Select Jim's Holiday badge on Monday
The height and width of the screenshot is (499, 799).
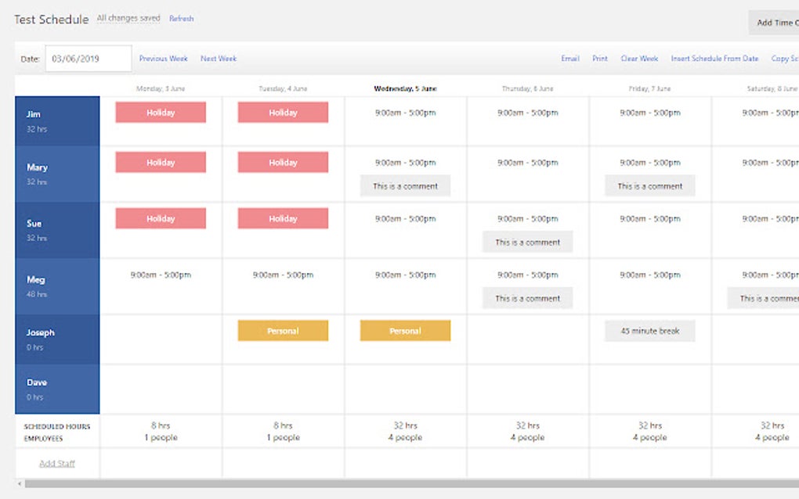(161, 112)
